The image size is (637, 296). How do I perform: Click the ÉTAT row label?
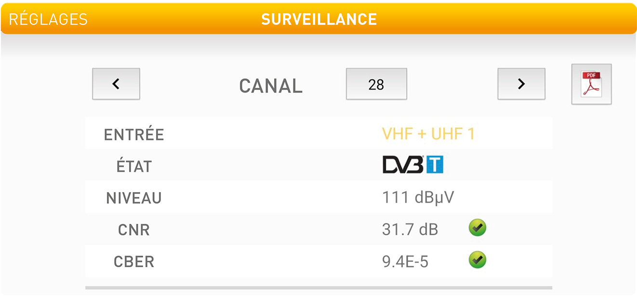134,167
